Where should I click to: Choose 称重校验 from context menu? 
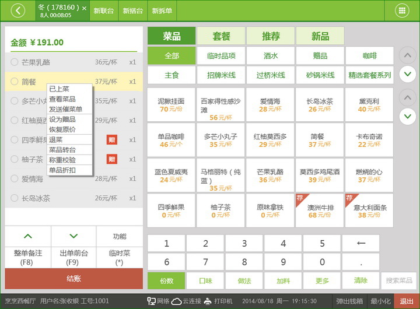(x=69, y=160)
